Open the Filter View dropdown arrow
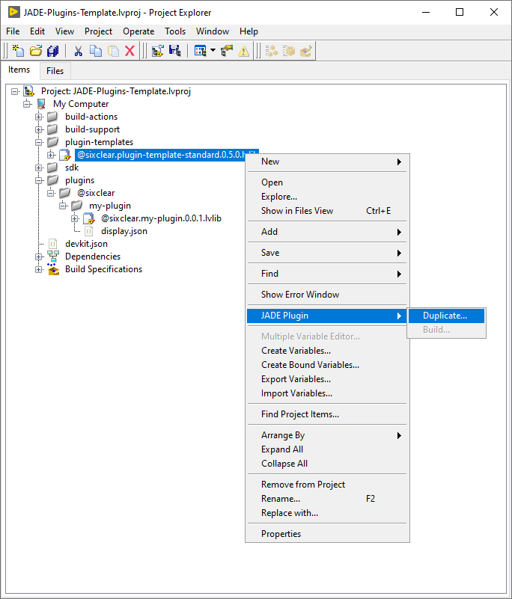This screenshot has height=599, width=512. point(213,50)
